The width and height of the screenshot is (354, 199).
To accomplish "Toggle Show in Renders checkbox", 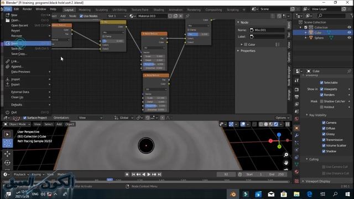I will point(322,95).
